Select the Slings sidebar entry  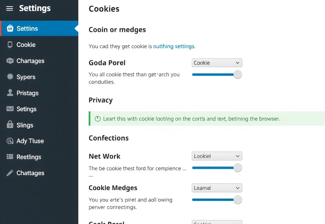[25, 125]
